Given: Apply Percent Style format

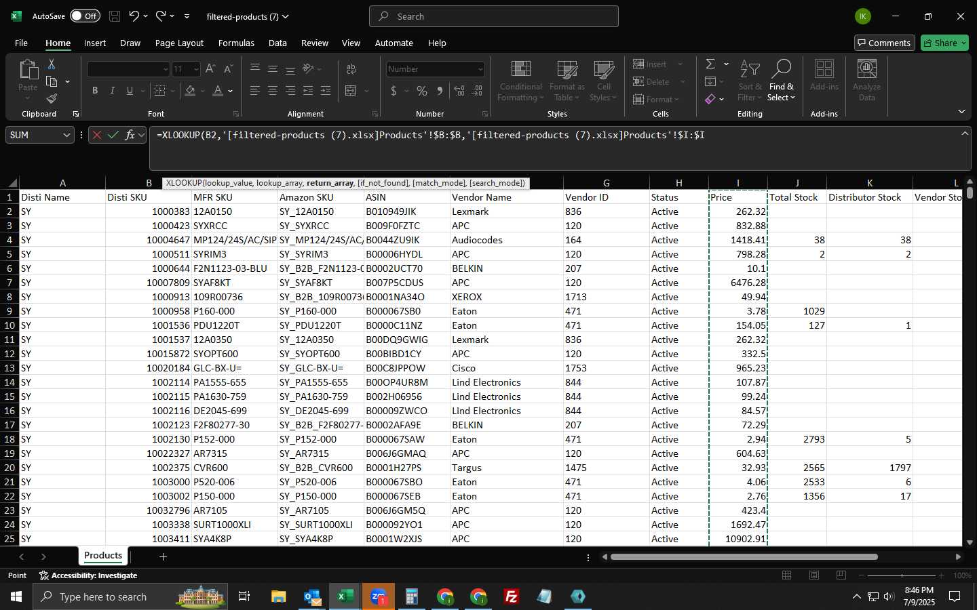Looking at the screenshot, I should pyautogui.click(x=422, y=91).
